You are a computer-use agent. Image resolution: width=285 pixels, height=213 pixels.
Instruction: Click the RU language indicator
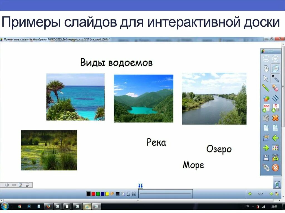[x=247, y=206]
